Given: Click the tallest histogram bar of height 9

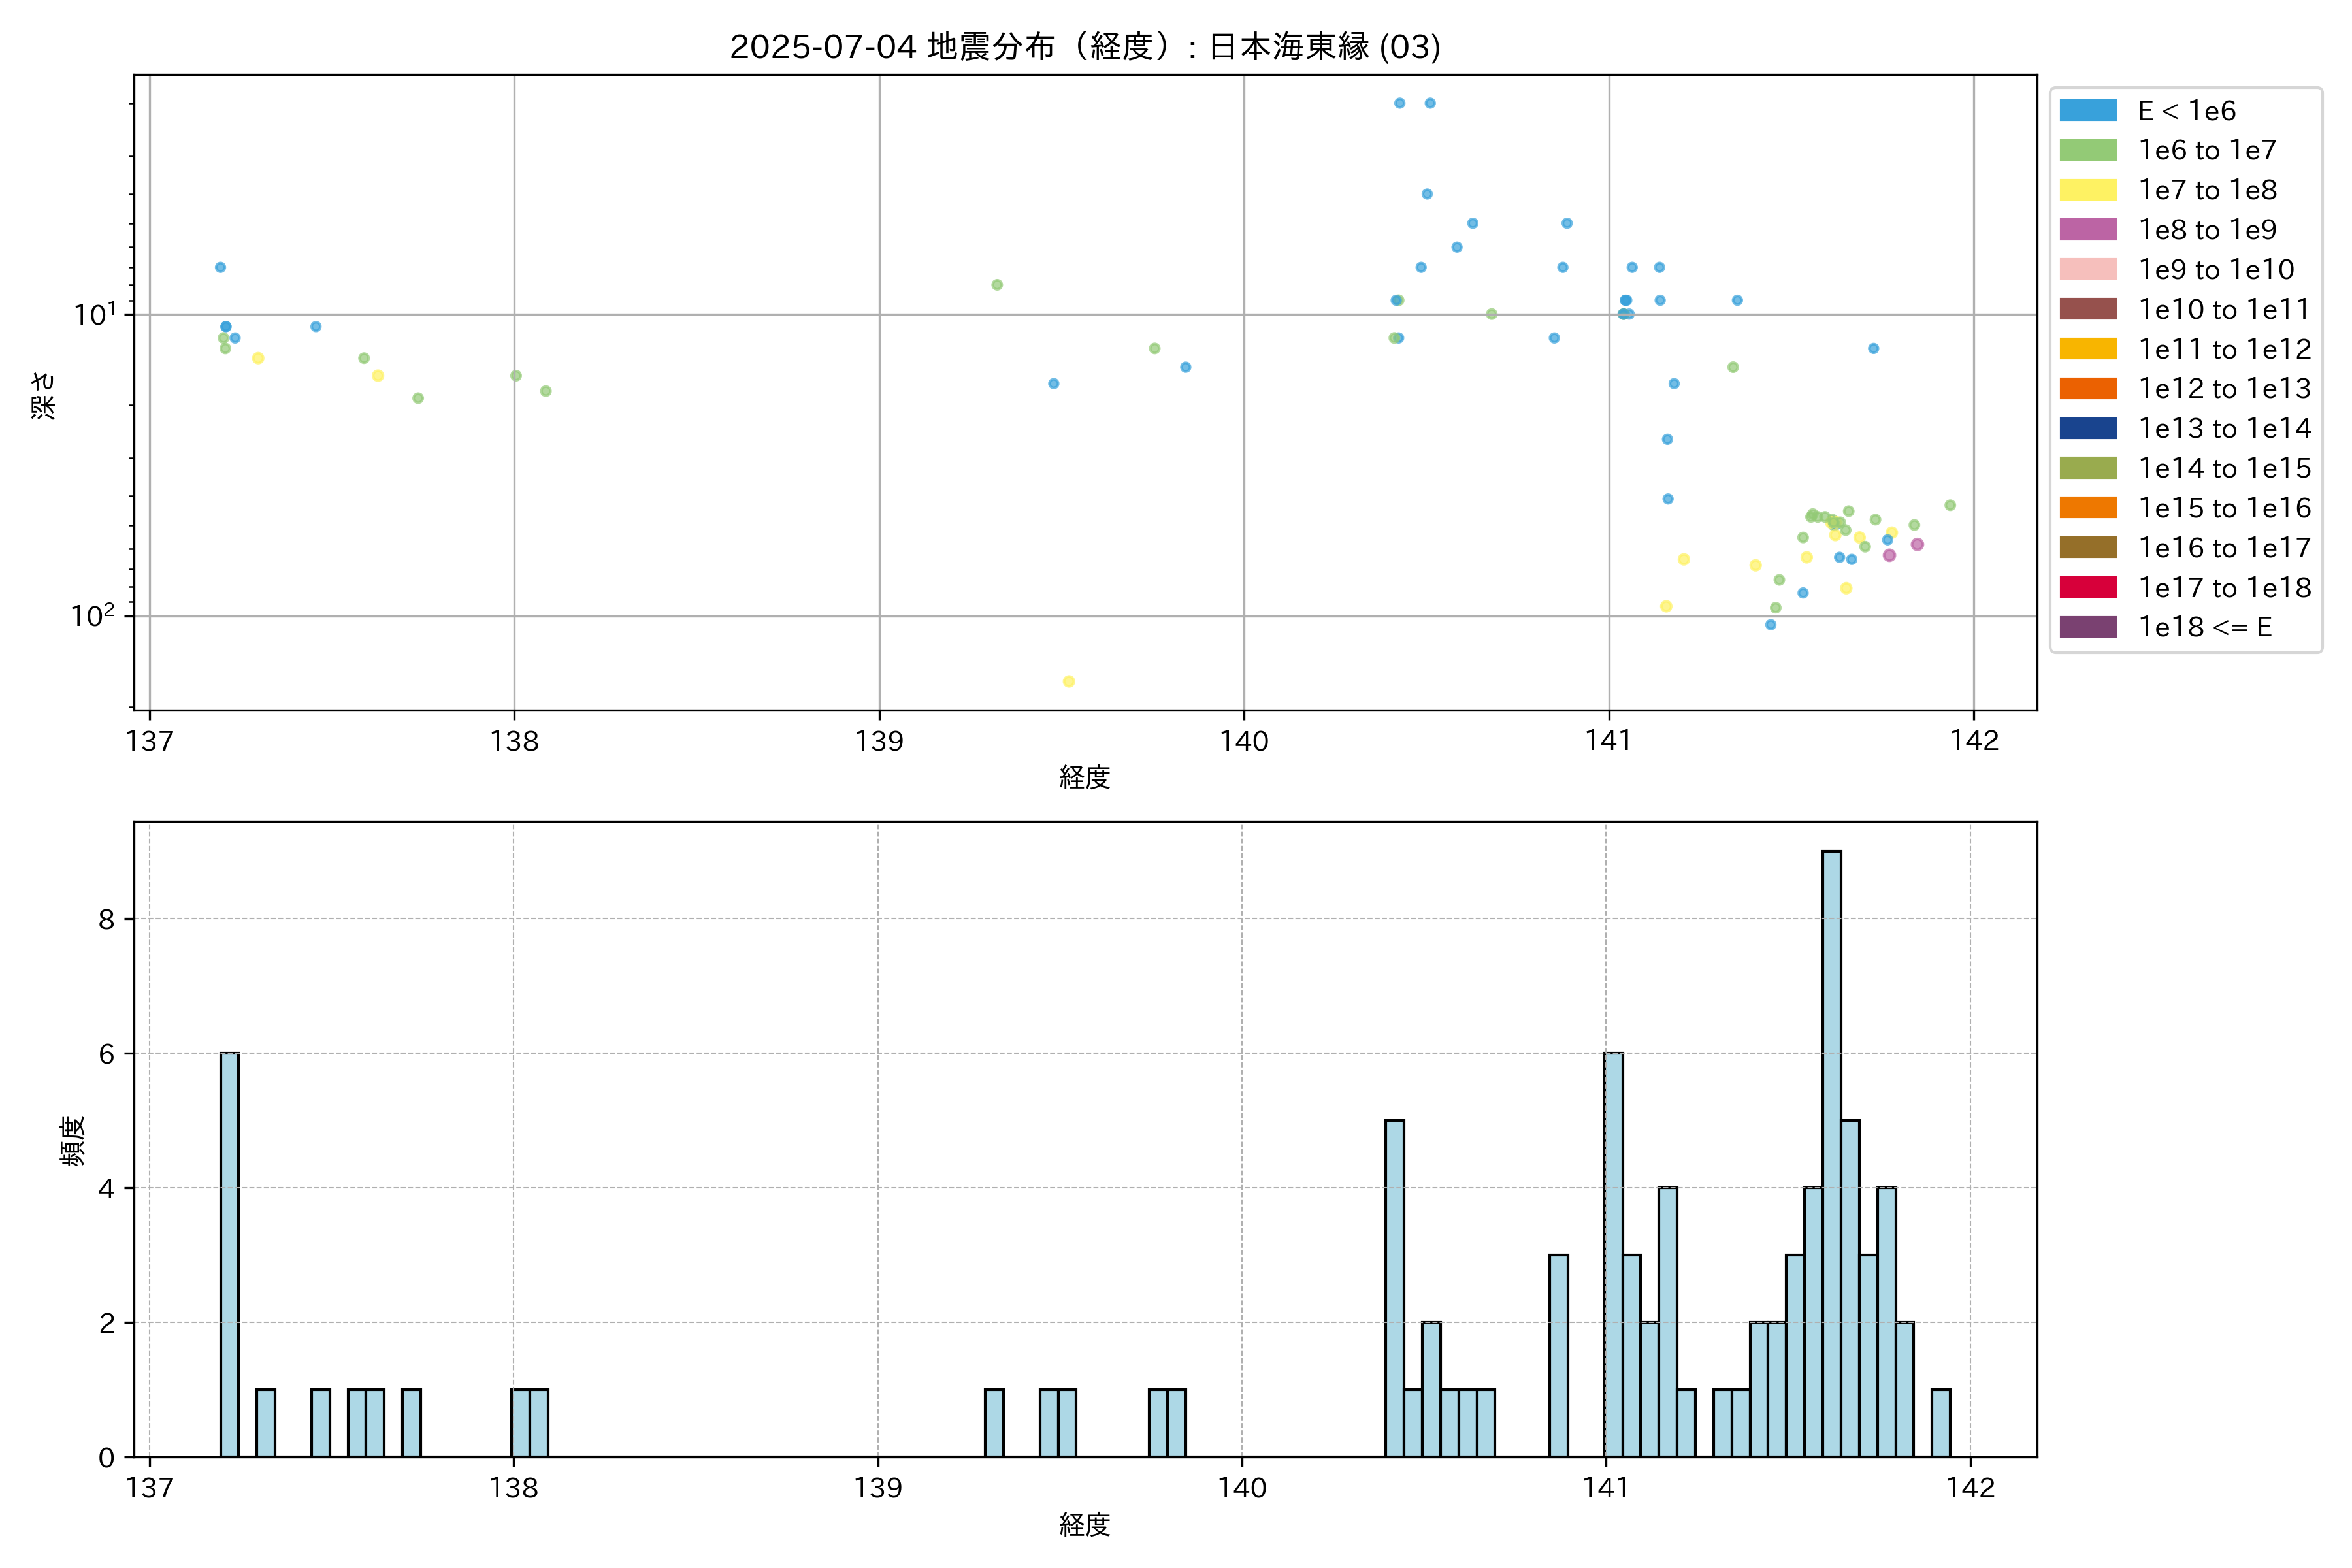Looking at the screenshot, I should [x=1831, y=1150].
